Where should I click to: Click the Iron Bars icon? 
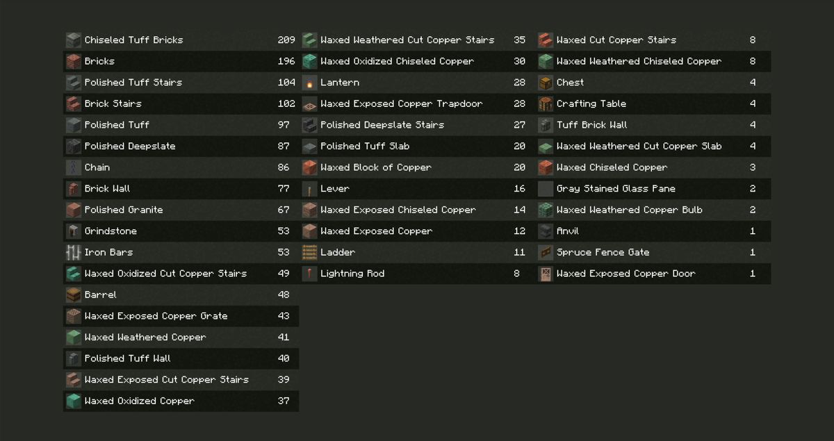(x=74, y=253)
